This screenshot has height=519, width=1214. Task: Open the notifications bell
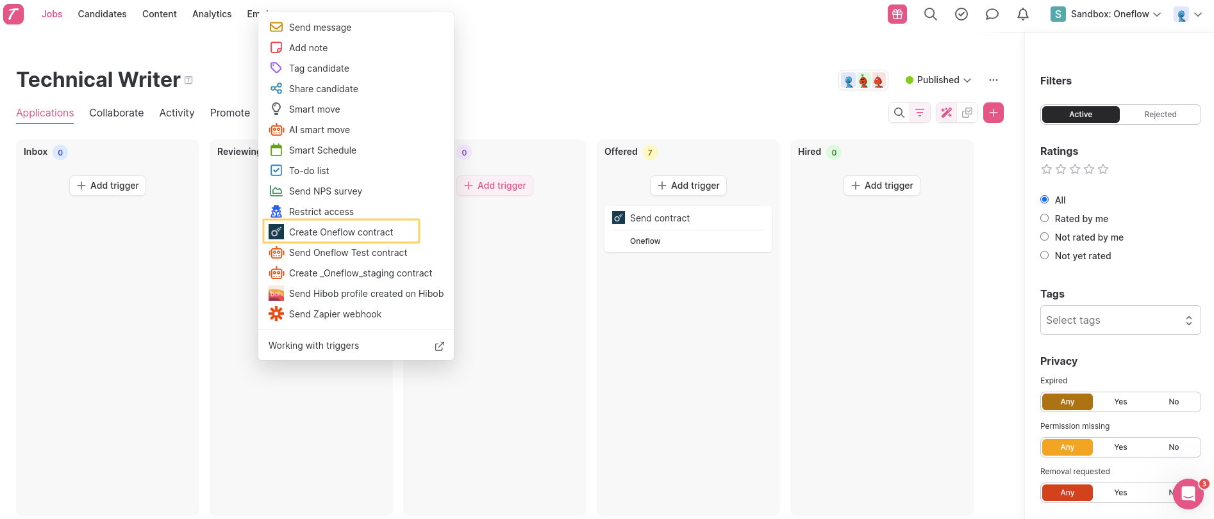pyautogui.click(x=1023, y=14)
